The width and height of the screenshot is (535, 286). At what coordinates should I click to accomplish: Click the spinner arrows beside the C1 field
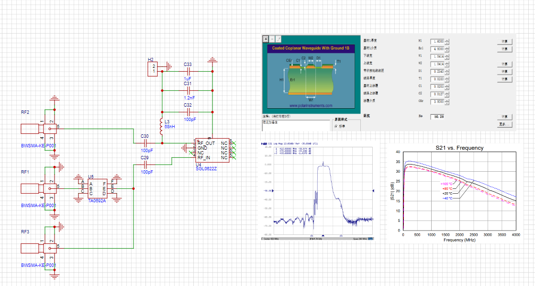tap(447, 86)
